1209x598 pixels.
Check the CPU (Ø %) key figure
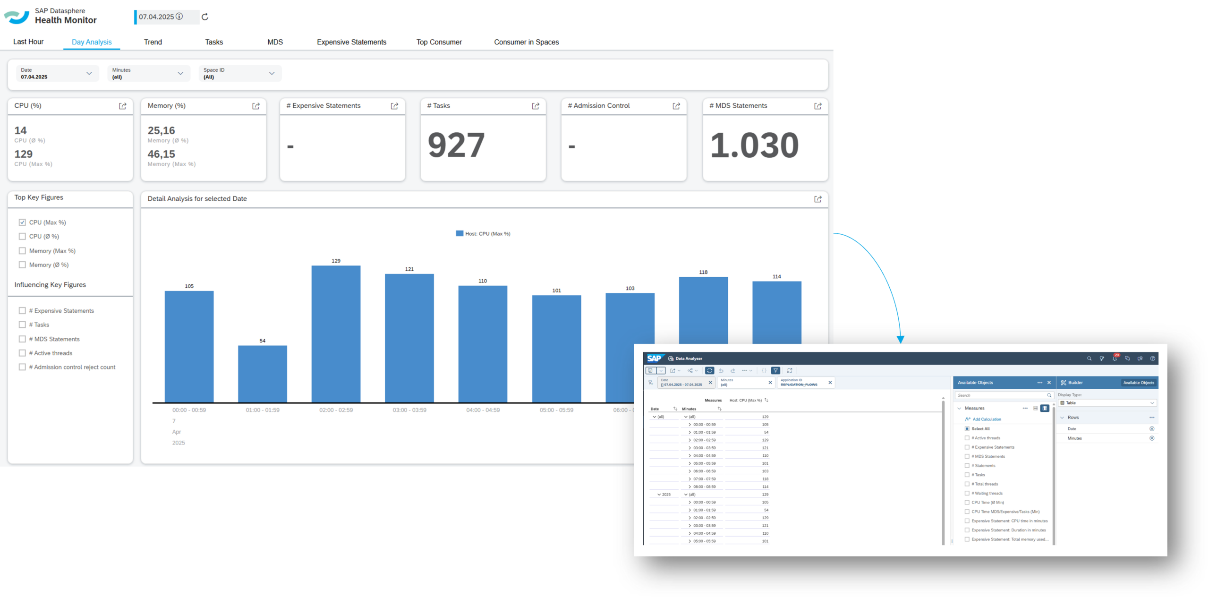tap(22, 236)
